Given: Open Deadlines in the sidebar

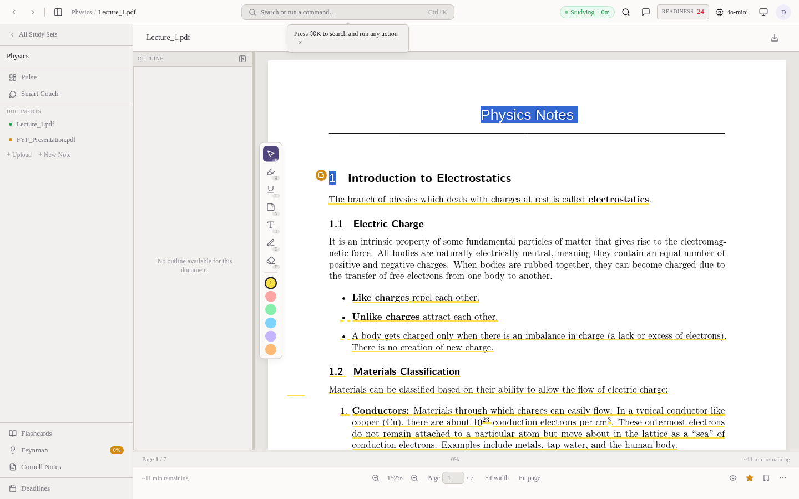Looking at the screenshot, I should pos(66,488).
